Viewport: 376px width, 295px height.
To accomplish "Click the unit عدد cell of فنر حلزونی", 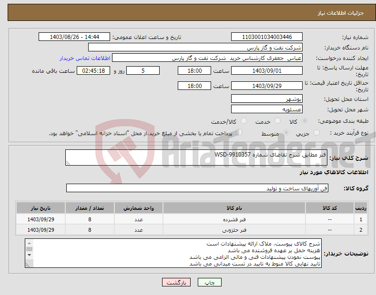I will click(139, 230).
